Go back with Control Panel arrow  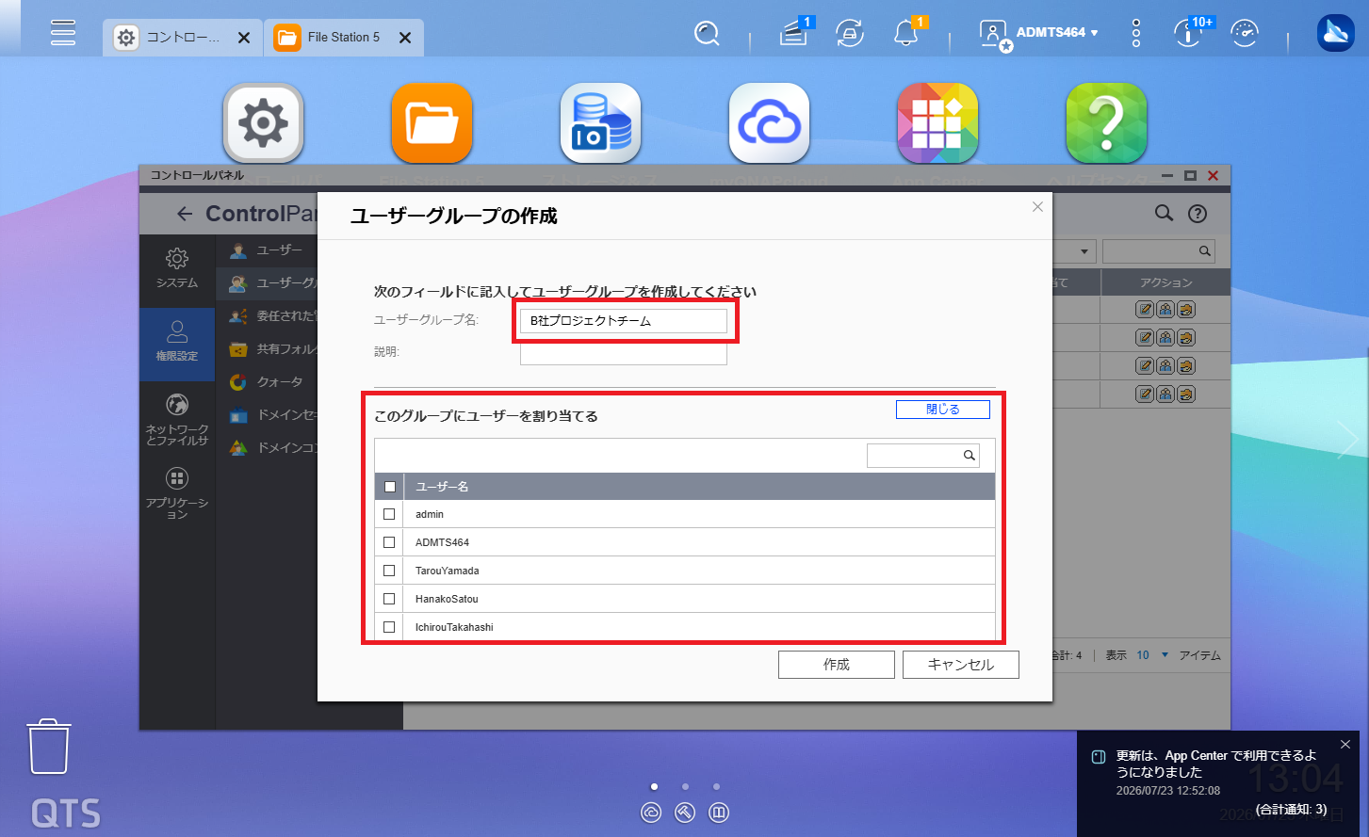coord(185,215)
